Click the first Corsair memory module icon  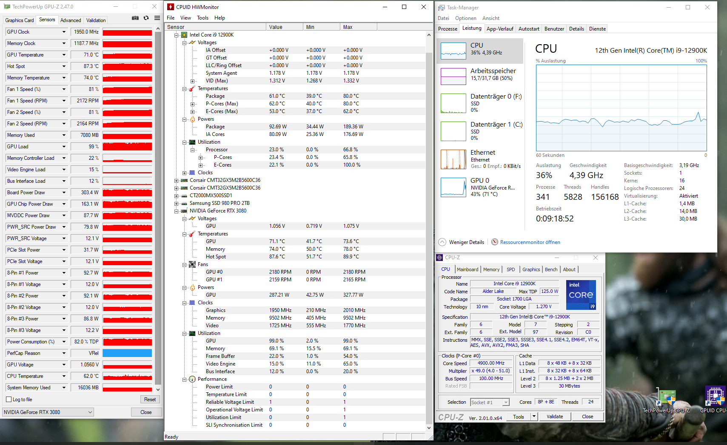click(184, 180)
